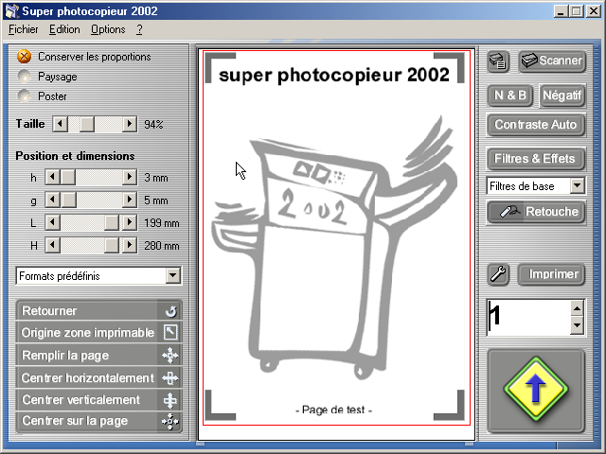Maximize the Super photocopieur window
This screenshot has width=606, height=454.
[x=576, y=11]
